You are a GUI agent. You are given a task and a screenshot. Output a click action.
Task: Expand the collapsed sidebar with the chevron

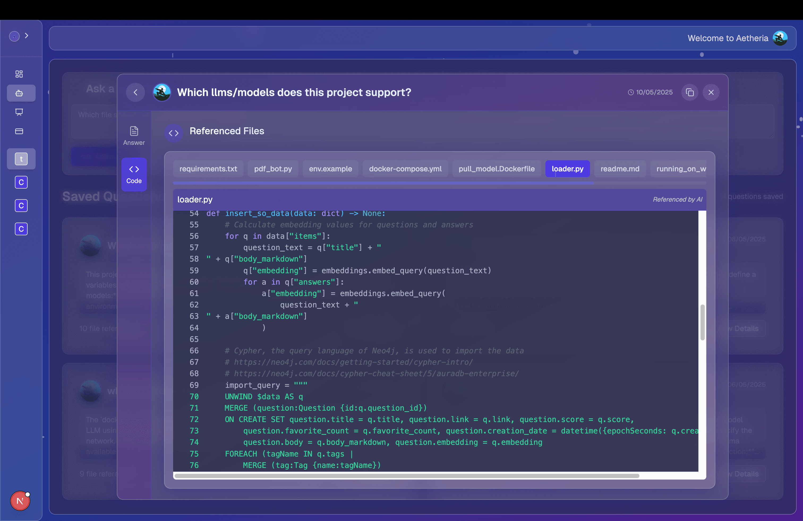27,35
